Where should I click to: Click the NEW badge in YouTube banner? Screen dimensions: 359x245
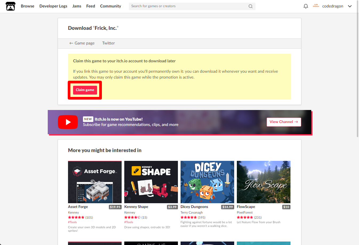pos(88,119)
